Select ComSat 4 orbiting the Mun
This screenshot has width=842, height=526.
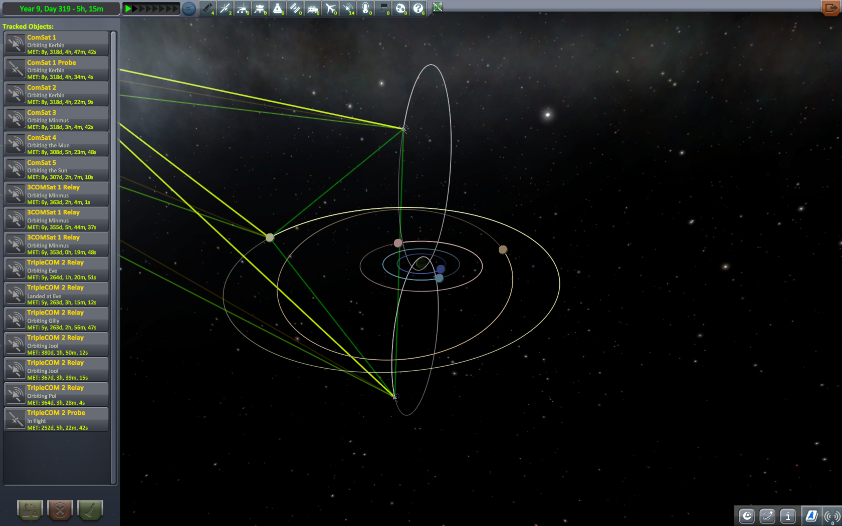(x=57, y=144)
